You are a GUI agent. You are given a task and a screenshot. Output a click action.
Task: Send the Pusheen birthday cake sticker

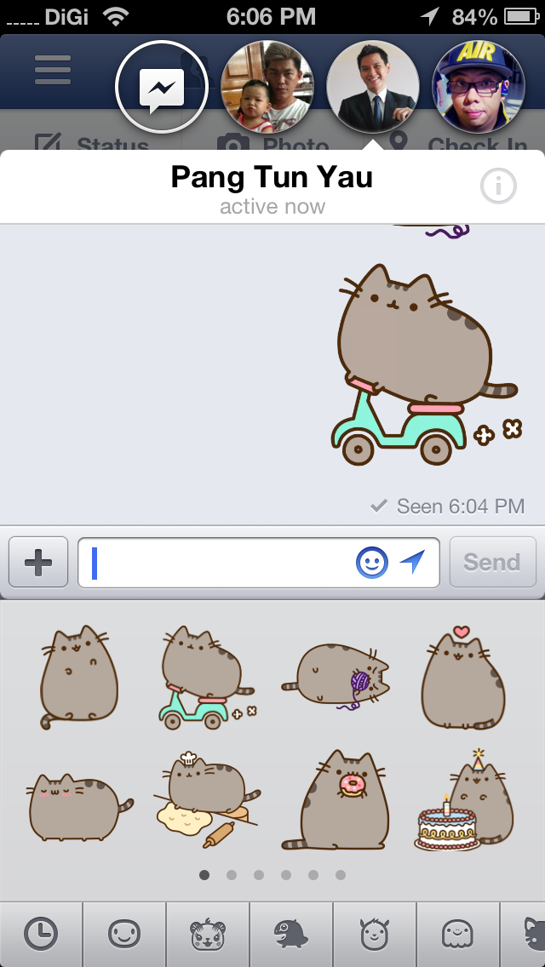pos(463,800)
